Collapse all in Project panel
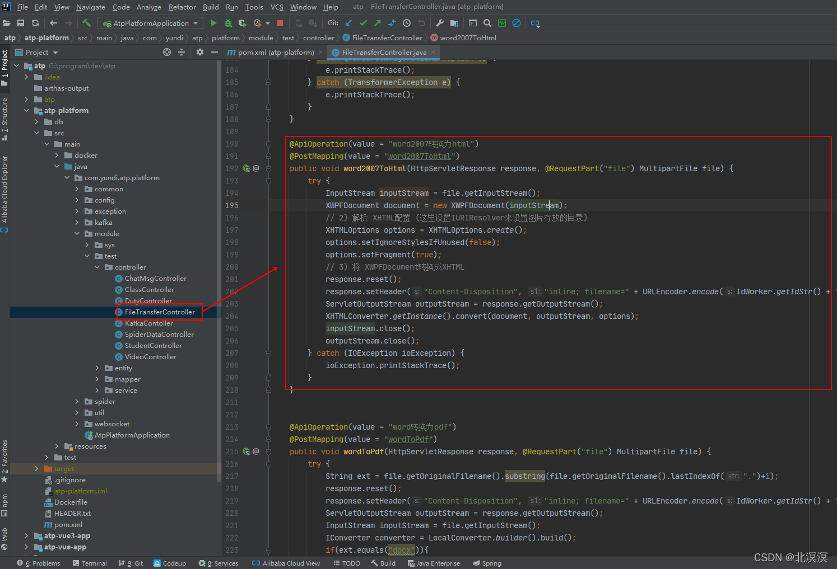Viewport: 837px width, 569px height. tap(182, 52)
